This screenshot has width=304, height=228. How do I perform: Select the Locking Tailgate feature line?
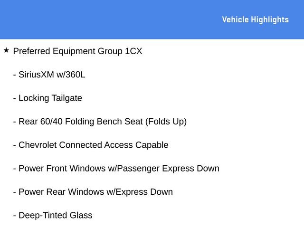[47, 98]
